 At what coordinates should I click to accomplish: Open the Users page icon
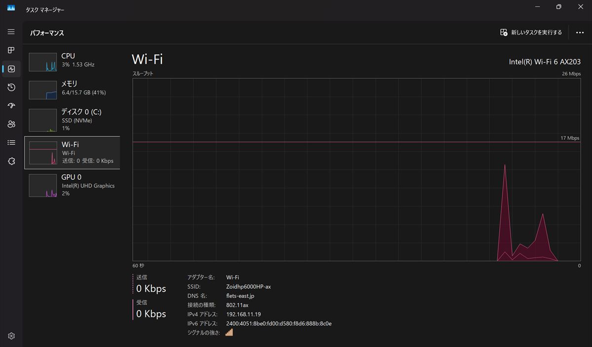pyautogui.click(x=11, y=124)
